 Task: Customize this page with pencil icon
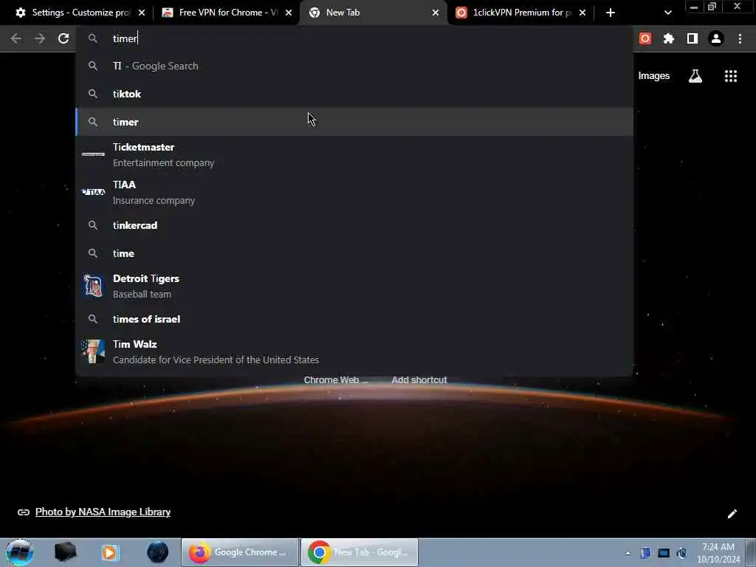732,514
